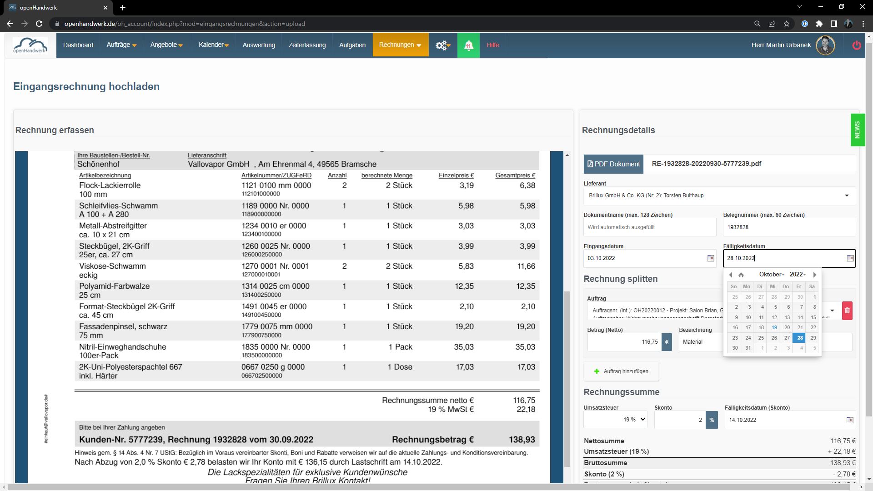Select day 31 in the calendar
Image resolution: width=873 pixels, height=491 pixels.
click(x=748, y=348)
